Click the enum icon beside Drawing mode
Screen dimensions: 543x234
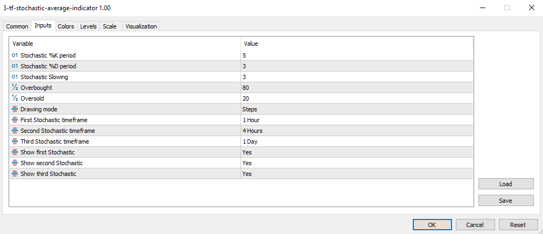(x=15, y=109)
